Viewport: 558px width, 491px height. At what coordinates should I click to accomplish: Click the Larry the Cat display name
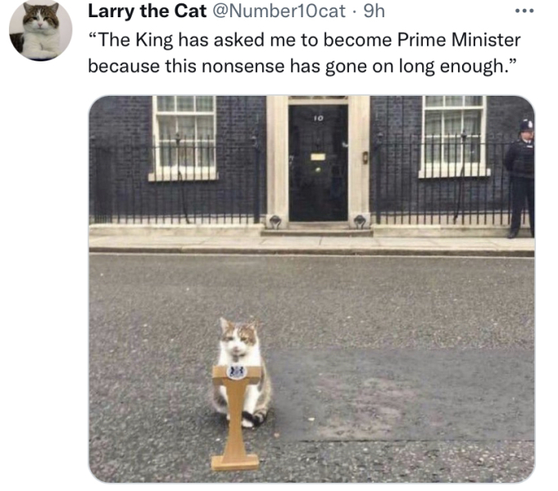(x=147, y=11)
